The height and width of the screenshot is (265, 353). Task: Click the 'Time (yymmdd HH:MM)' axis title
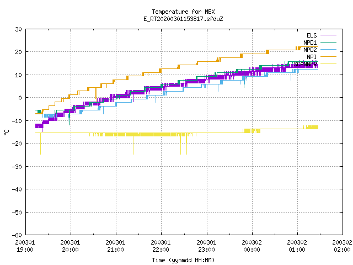pyautogui.click(x=183, y=260)
